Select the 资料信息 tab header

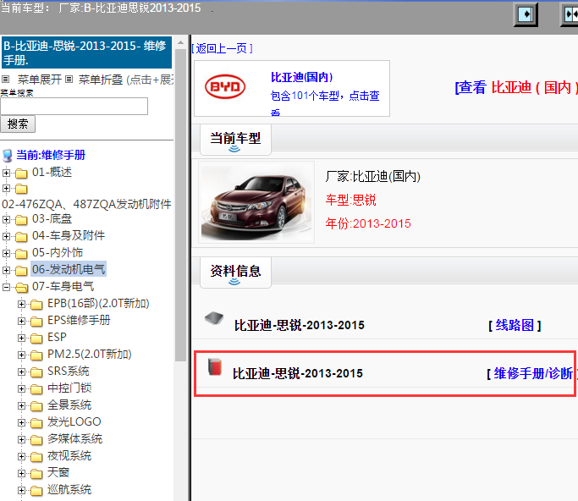click(235, 273)
